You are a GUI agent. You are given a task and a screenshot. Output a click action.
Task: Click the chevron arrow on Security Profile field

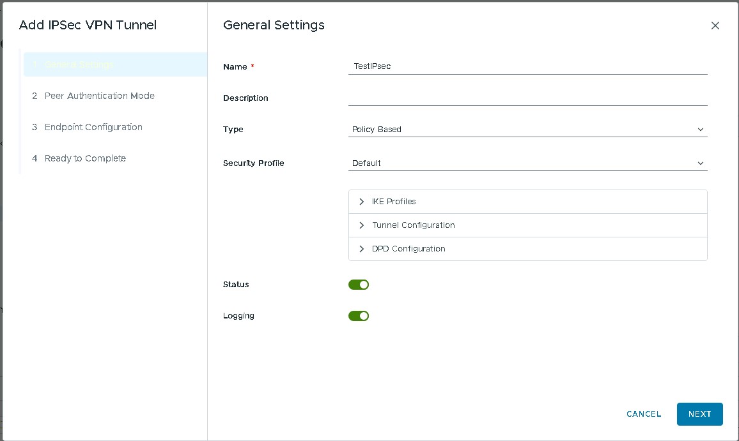tap(700, 163)
